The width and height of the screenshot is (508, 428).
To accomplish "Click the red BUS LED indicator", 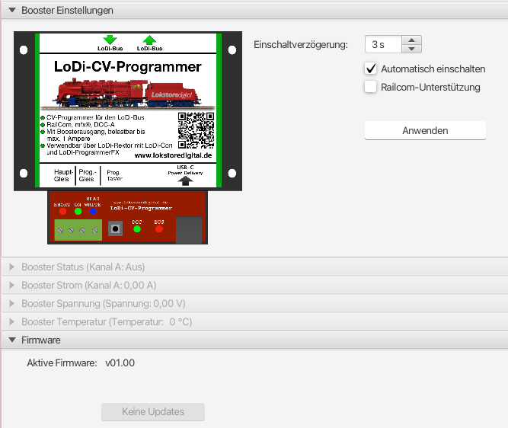I will pos(158,229).
